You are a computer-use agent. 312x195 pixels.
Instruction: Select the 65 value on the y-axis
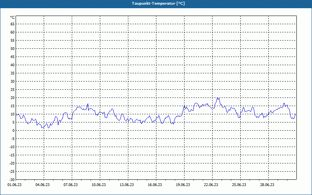[x=12, y=24]
